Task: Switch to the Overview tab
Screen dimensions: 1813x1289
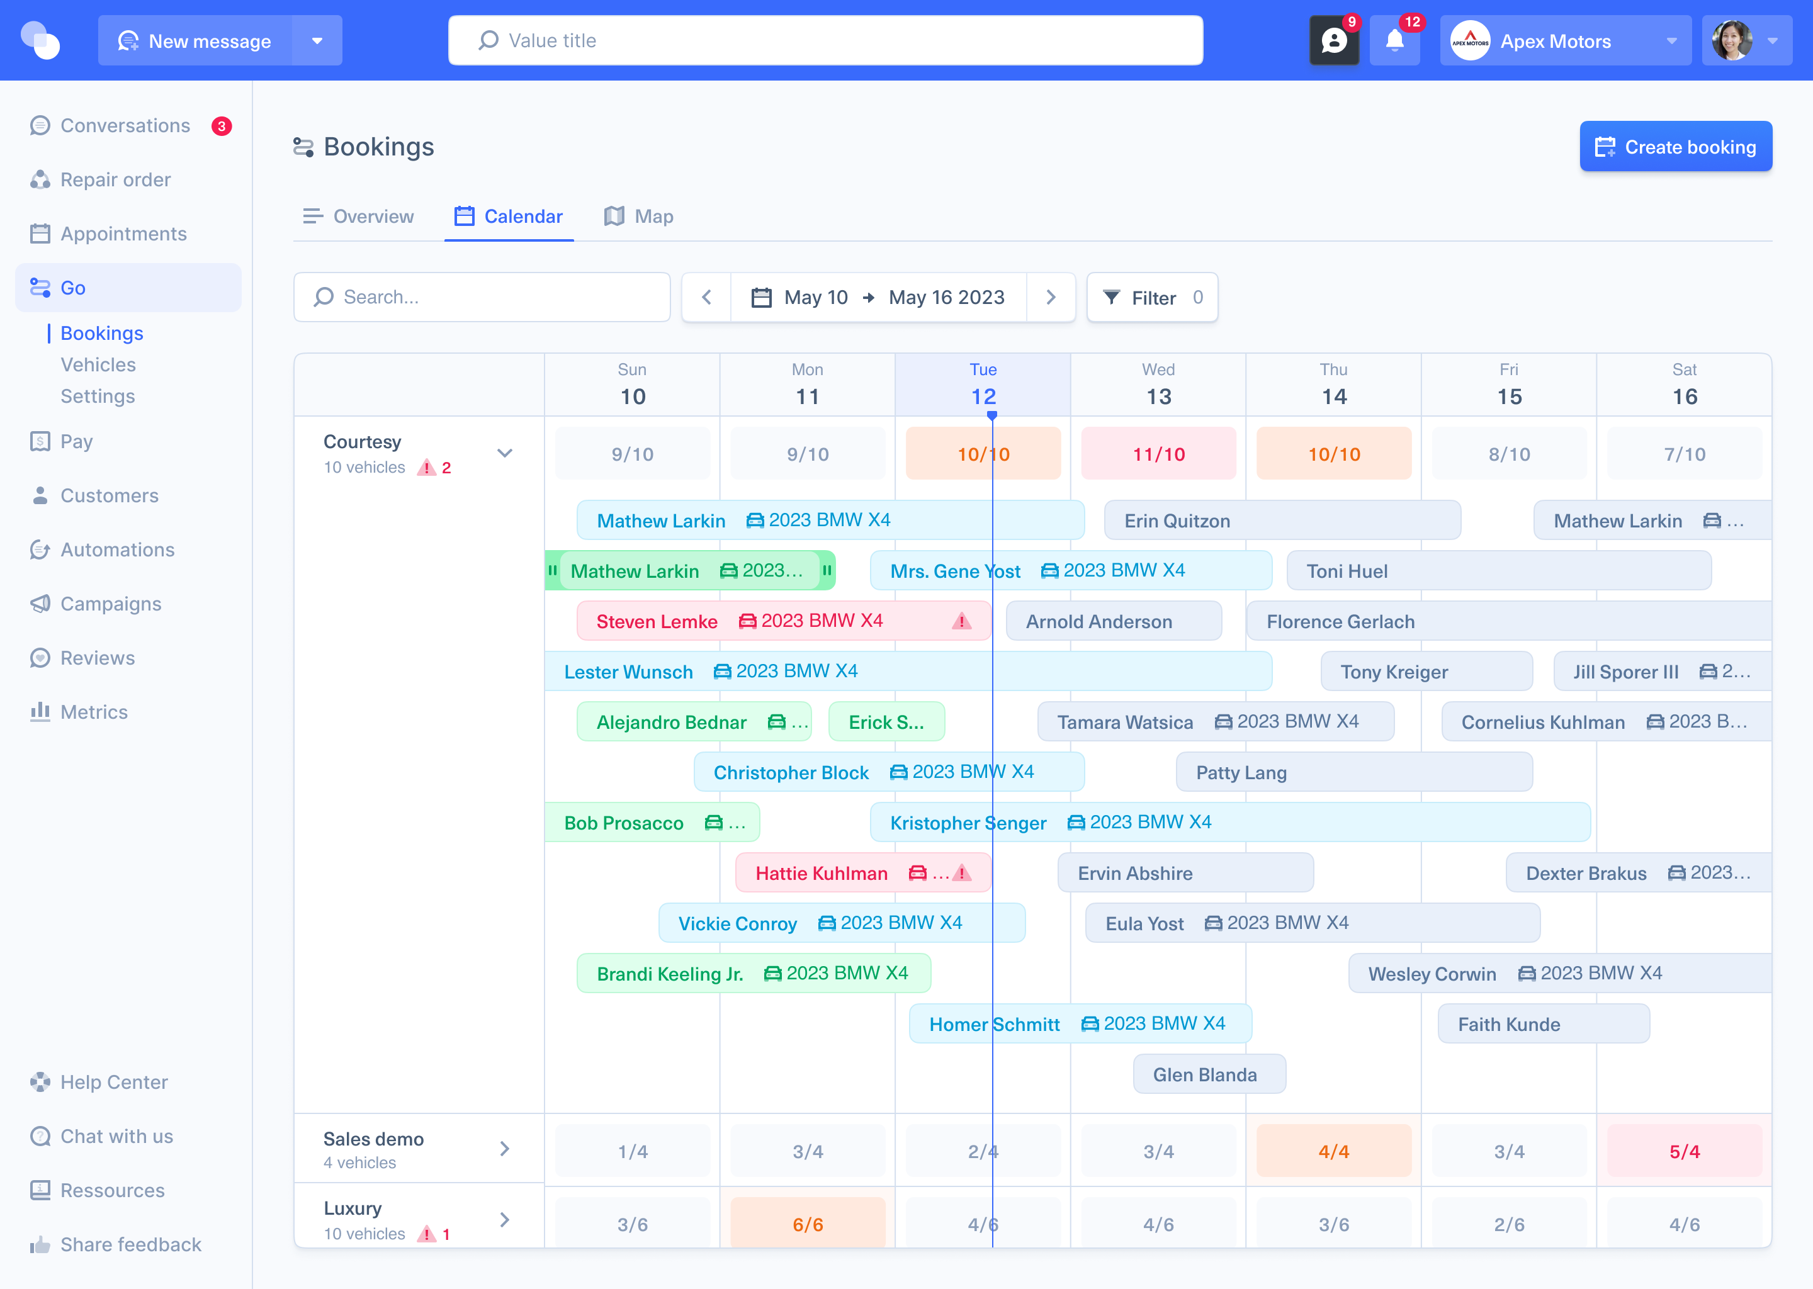Action: [x=358, y=216]
